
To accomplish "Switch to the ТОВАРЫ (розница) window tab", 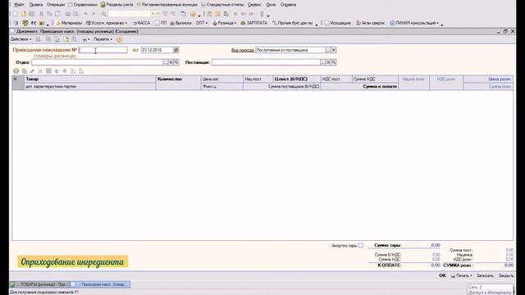I will click(x=39, y=284).
